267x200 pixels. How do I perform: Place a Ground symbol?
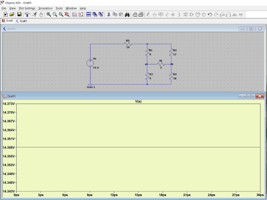[154, 15]
